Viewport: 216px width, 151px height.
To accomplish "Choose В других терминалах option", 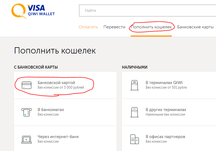I will point(169,112).
